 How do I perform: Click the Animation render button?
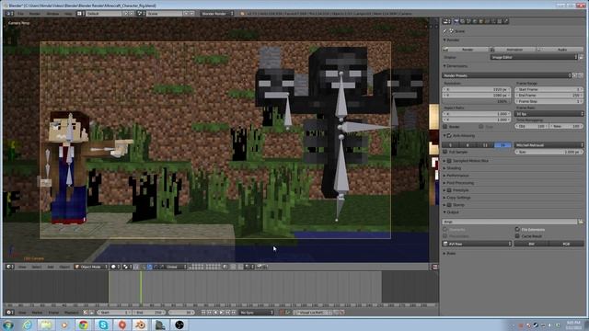[514, 50]
